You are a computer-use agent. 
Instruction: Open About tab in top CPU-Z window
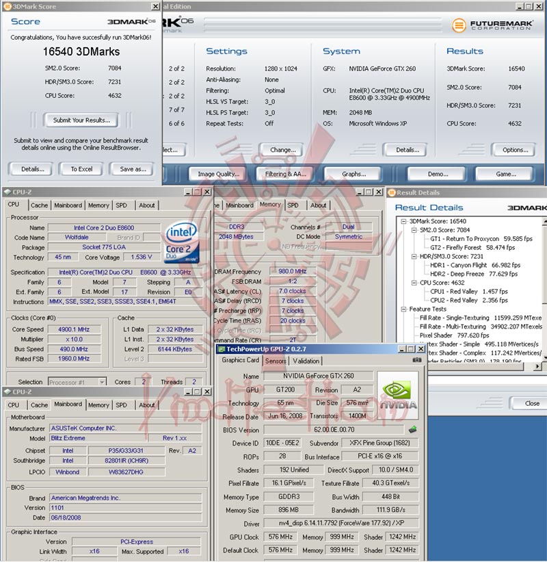147,205
